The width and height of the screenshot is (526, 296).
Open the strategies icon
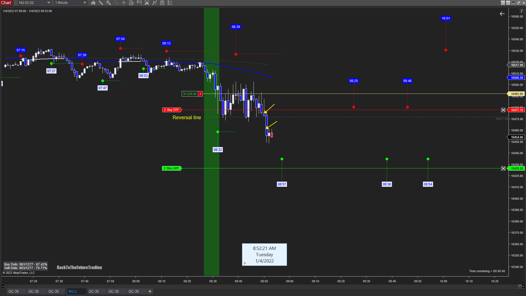[162, 3]
